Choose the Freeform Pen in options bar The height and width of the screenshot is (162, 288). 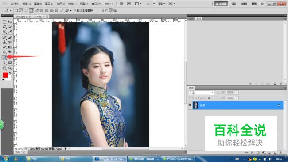click(x=36, y=11)
